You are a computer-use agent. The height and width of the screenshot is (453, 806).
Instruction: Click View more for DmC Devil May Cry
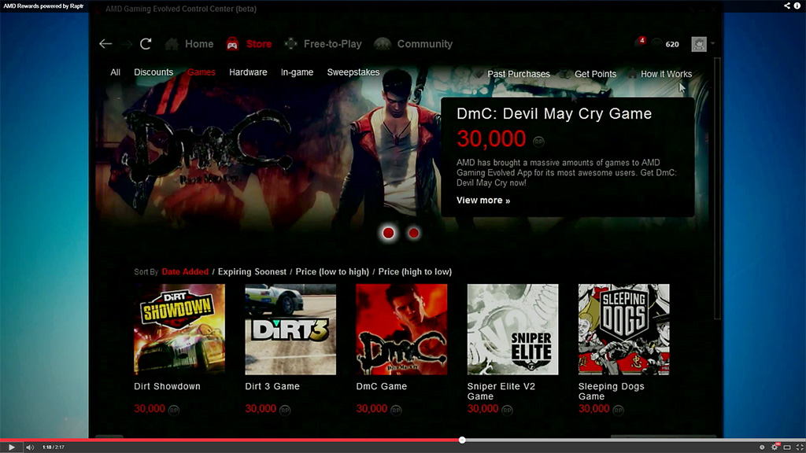(482, 201)
